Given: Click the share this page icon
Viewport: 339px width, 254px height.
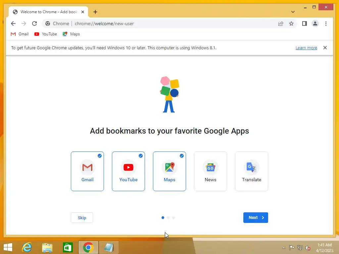Looking at the screenshot, I should click(x=281, y=23).
